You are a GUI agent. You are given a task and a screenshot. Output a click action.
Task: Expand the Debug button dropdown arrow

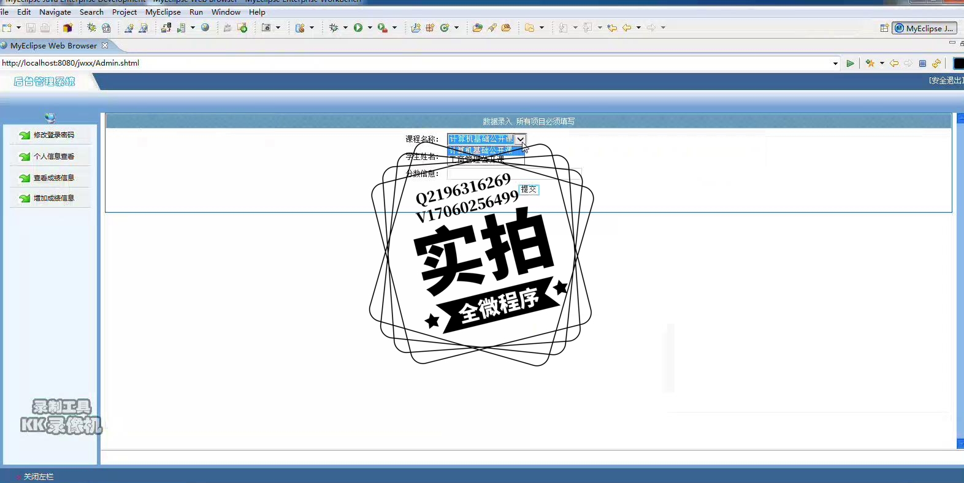click(x=345, y=28)
